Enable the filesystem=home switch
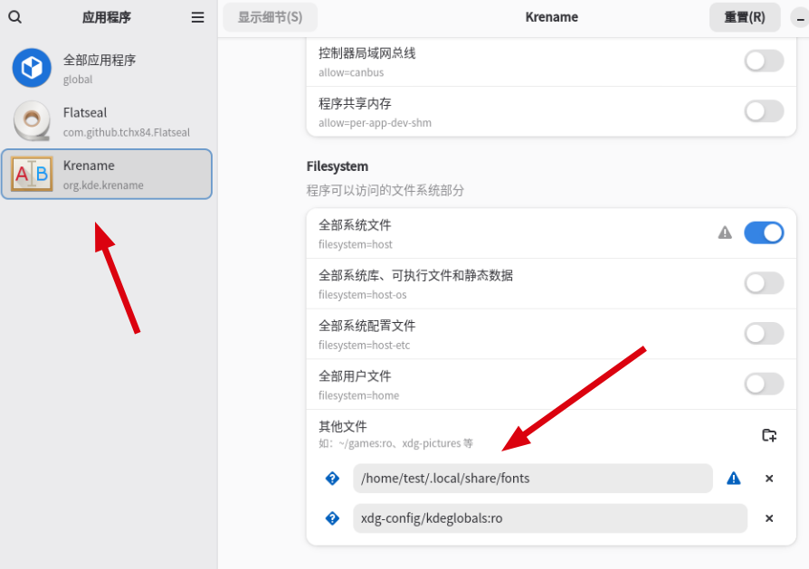809x569 pixels. (x=764, y=384)
